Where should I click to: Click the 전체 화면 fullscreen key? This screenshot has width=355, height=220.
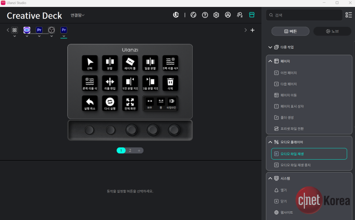click(130, 103)
